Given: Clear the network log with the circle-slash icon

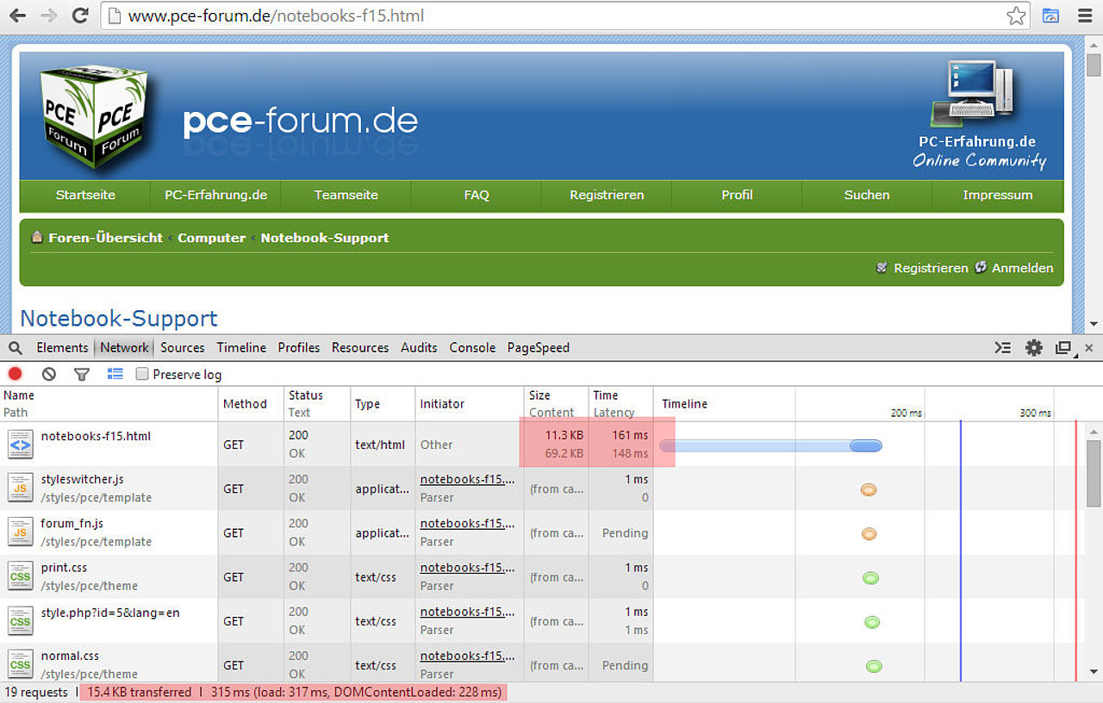Looking at the screenshot, I should [49, 374].
